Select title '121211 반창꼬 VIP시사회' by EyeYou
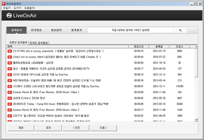 [x=40, y=75]
